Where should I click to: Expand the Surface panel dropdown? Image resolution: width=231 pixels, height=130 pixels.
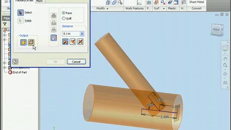point(164,9)
